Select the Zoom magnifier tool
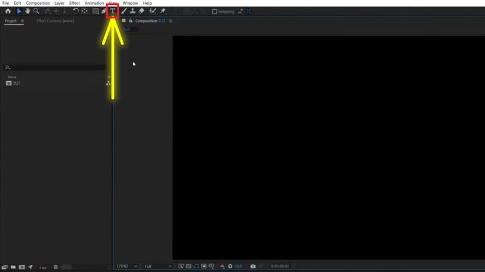Image resolution: width=485 pixels, height=272 pixels. pos(36,11)
